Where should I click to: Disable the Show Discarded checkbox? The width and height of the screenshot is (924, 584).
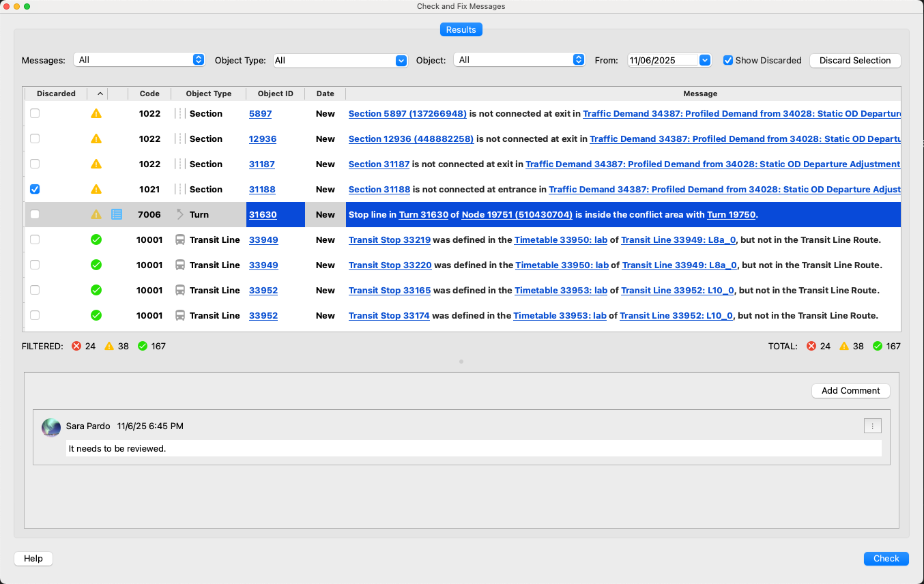(x=727, y=60)
